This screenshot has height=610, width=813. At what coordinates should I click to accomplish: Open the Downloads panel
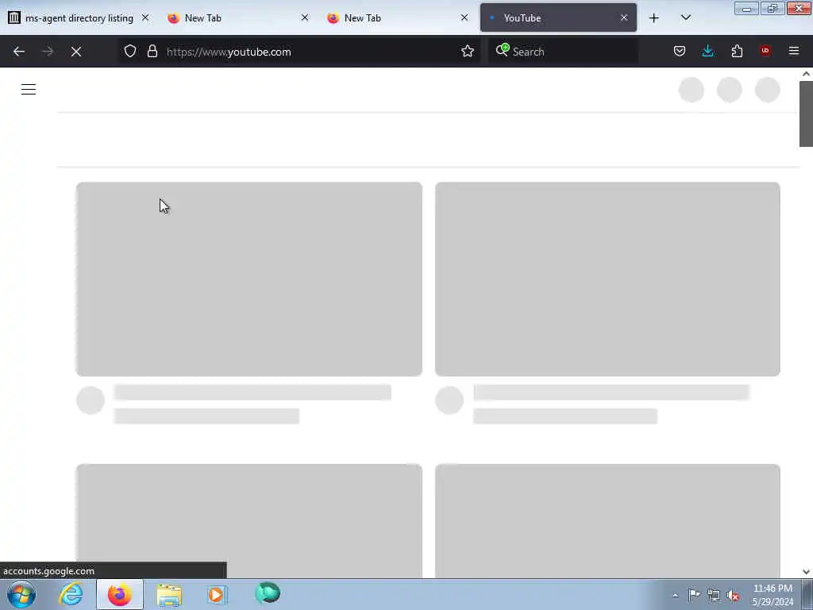click(707, 51)
